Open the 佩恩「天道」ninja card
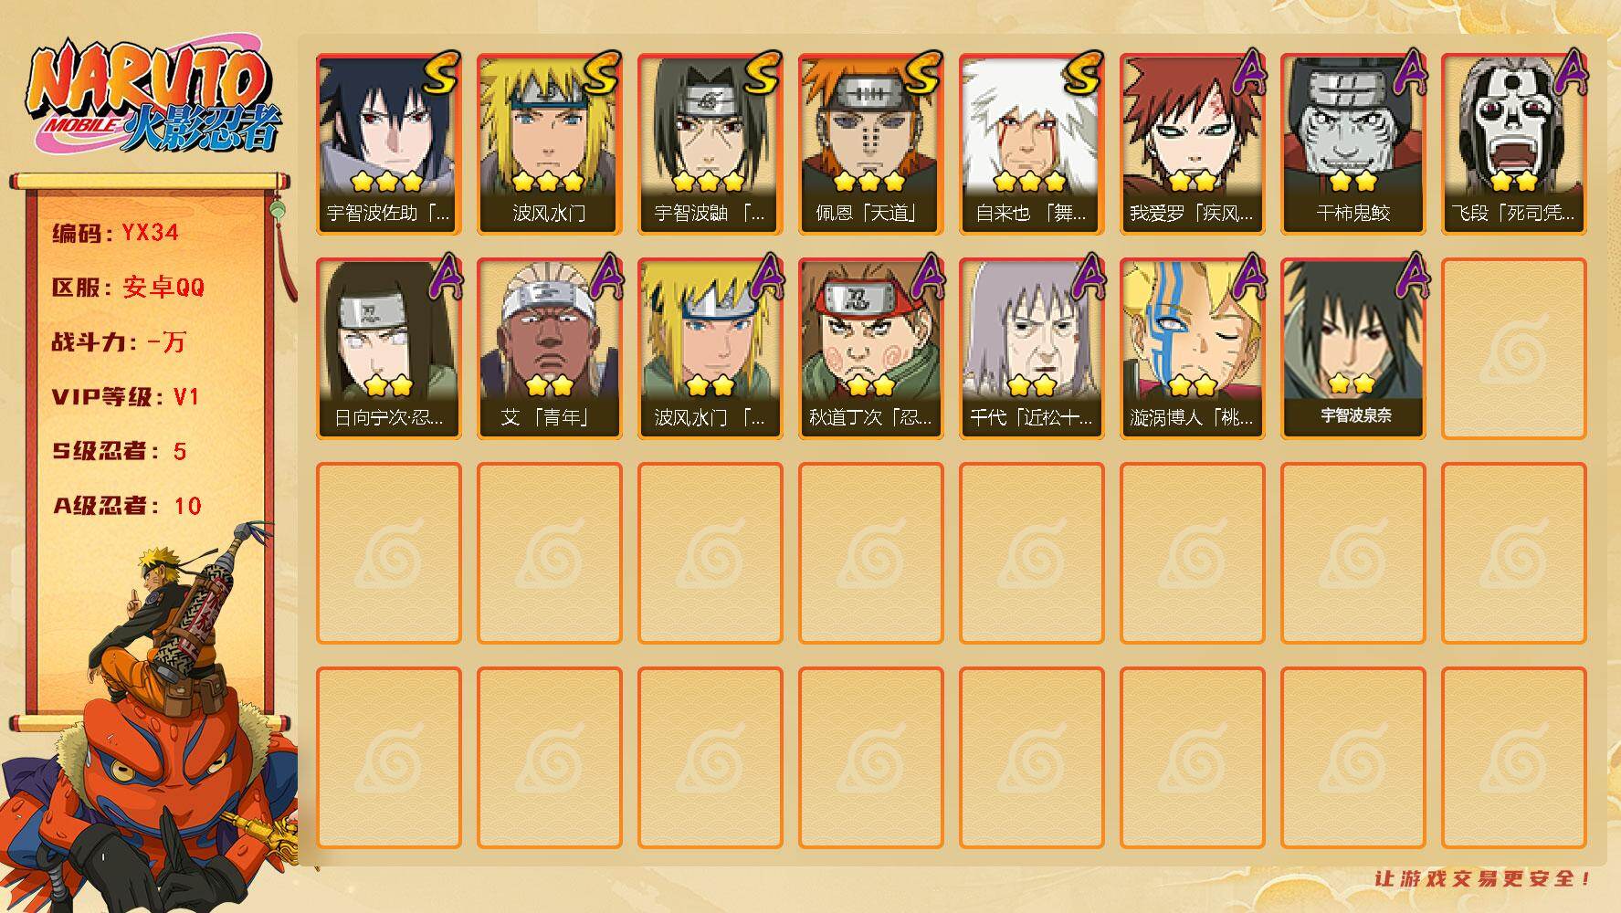 pyautogui.click(x=870, y=143)
